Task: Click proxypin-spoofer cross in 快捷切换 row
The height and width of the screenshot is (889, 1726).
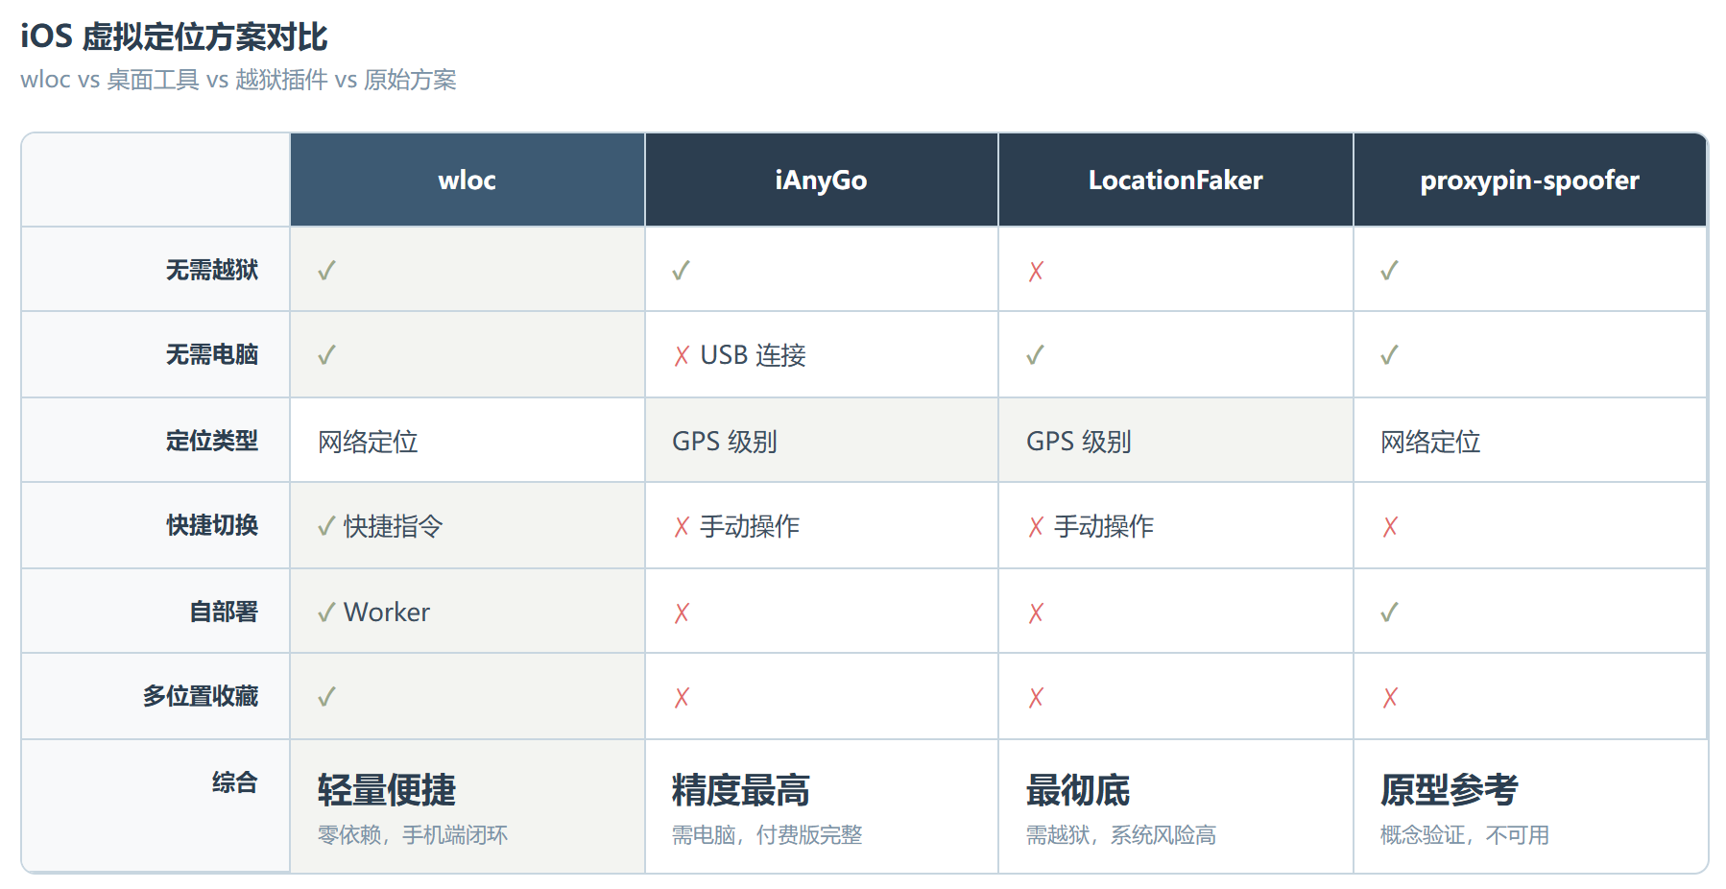Action: click(x=1390, y=527)
